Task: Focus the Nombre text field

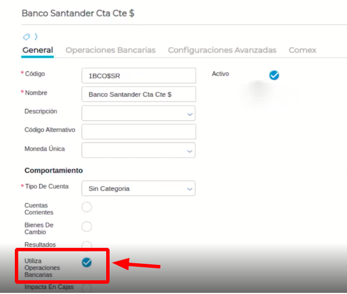Action: coord(139,94)
